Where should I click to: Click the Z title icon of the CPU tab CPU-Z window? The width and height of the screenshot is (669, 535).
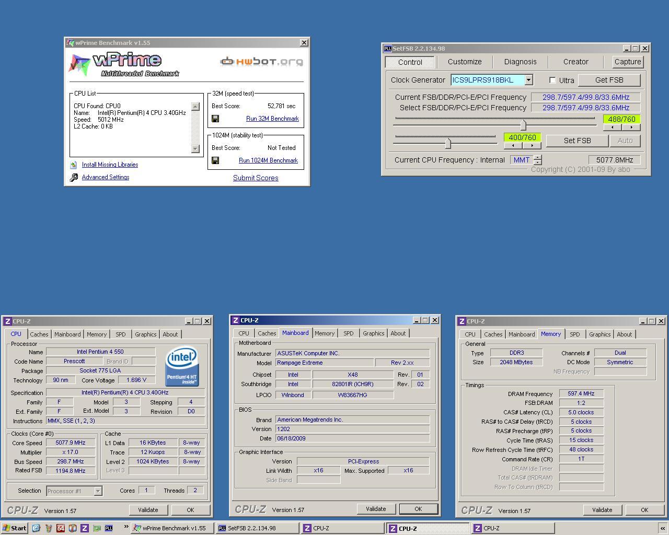(x=8, y=321)
